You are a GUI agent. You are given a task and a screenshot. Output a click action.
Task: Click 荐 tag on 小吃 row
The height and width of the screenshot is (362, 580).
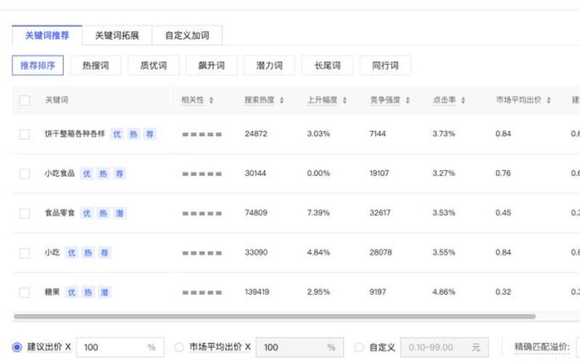pos(104,253)
